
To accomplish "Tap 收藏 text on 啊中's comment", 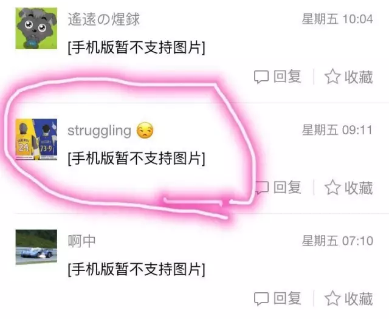I will point(359,299).
